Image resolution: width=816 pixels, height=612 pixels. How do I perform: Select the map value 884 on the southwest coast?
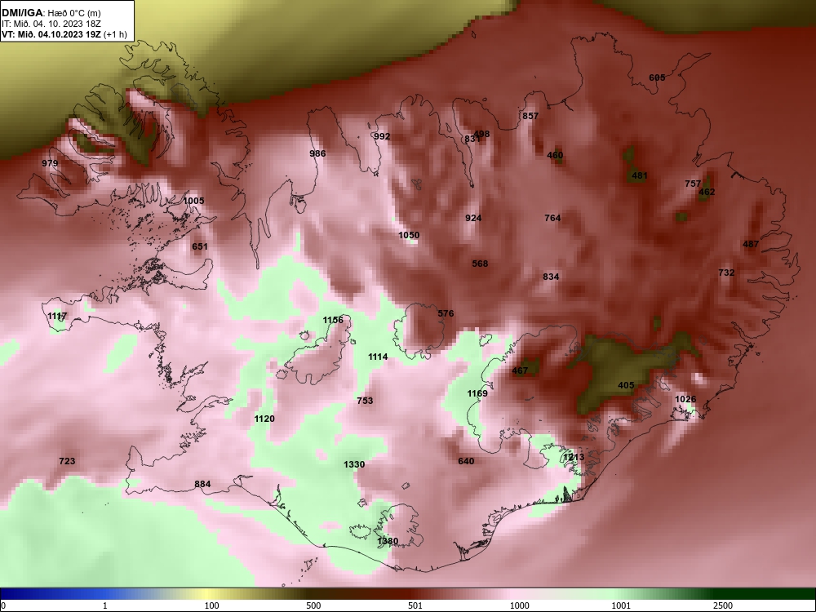tap(202, 485)
